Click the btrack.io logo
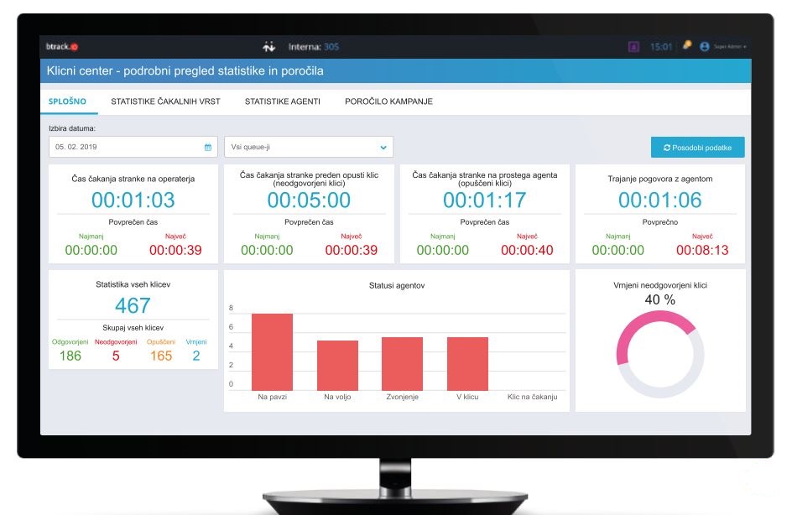Image resolution: width=792 pixels, height=515 pixels. click(x=61, y=47)
